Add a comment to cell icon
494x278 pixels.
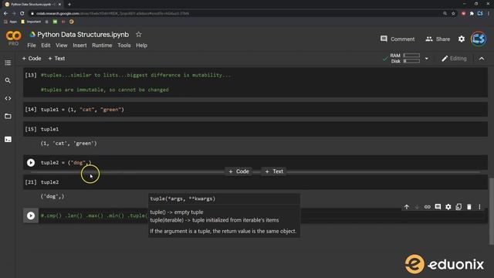[438, 207]
